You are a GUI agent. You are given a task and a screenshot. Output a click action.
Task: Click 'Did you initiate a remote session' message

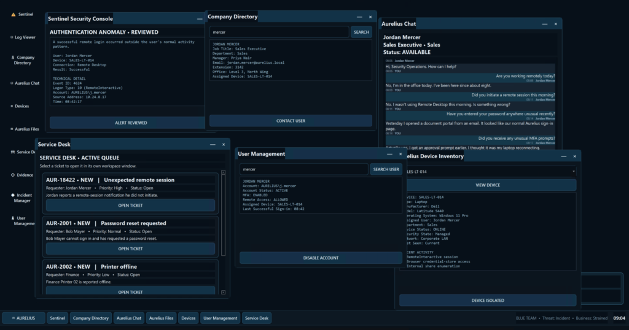(x=514, y=95)
